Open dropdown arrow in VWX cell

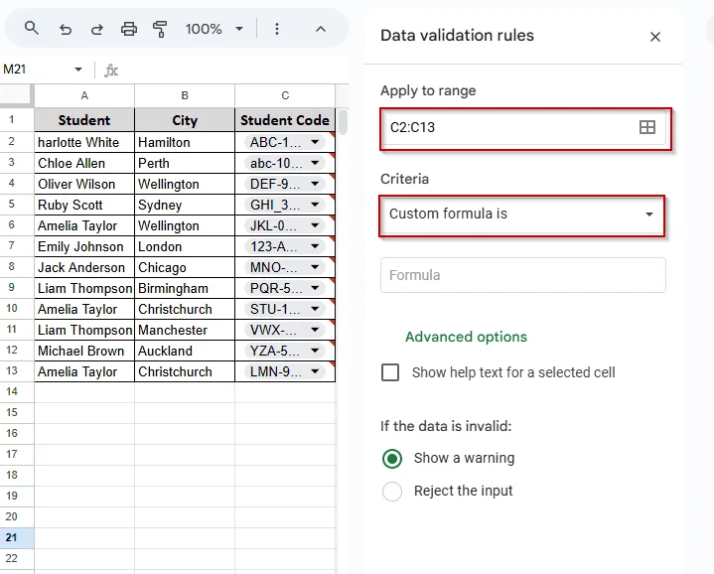click(x=315, y=330)
